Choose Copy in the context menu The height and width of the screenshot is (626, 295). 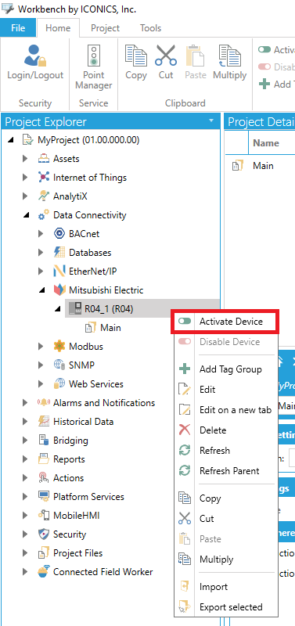(225, 498)
